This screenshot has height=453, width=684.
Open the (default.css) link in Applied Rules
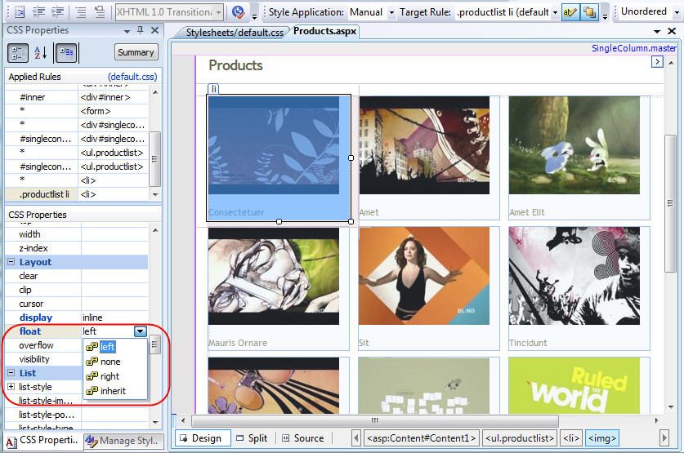coord(132,77)
